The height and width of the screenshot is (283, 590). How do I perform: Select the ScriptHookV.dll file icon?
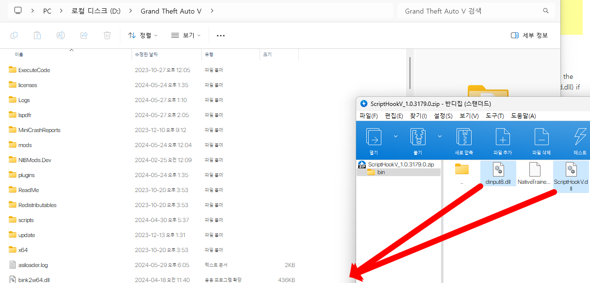click(x=571, y=170)
